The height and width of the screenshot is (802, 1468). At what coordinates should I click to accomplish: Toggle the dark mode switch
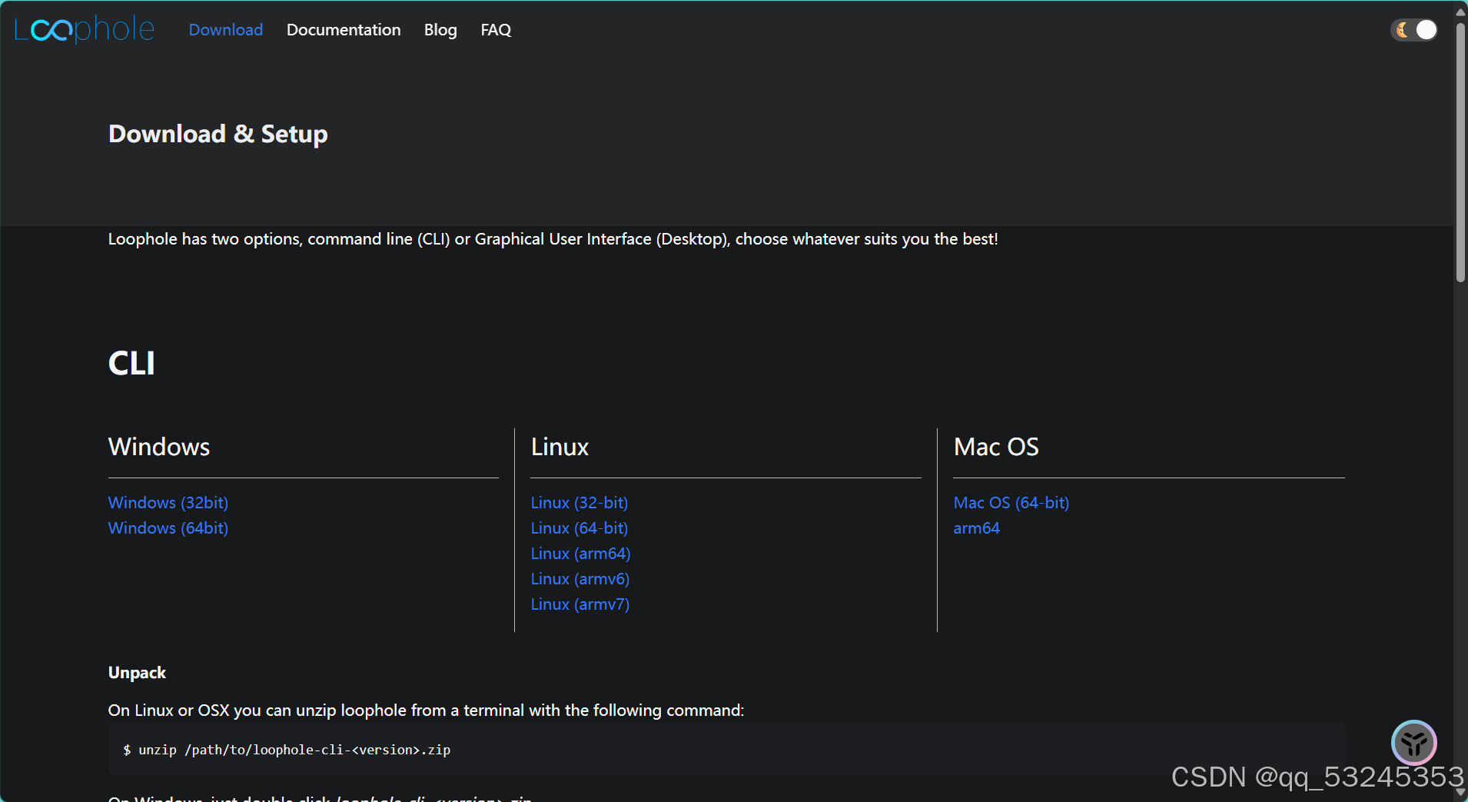click(x=1414, y=30)
